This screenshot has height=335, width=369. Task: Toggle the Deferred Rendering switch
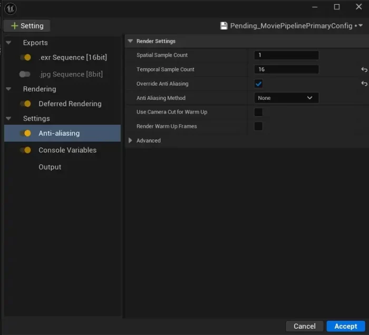[25, 104]
